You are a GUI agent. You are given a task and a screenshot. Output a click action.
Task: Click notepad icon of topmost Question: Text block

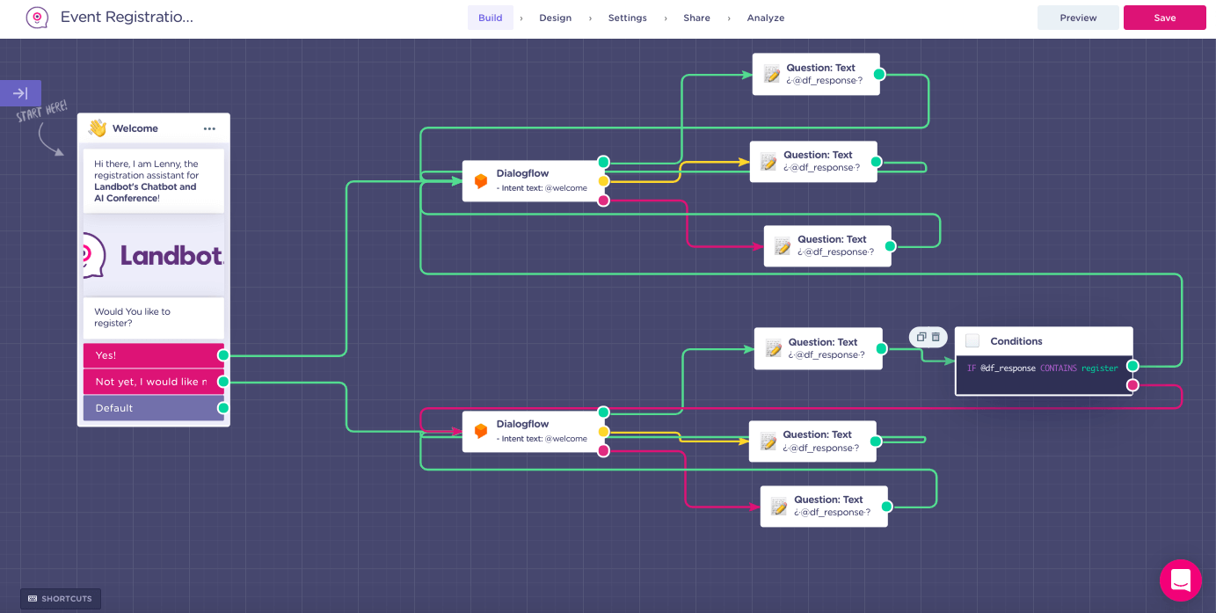point(772,74)
